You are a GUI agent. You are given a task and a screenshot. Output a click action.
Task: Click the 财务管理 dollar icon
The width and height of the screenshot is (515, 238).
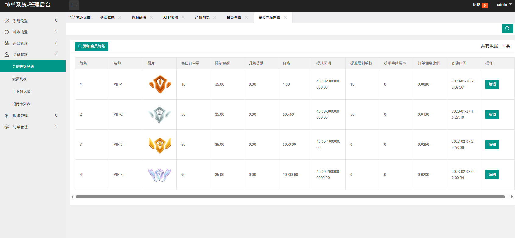coord(7,116)
